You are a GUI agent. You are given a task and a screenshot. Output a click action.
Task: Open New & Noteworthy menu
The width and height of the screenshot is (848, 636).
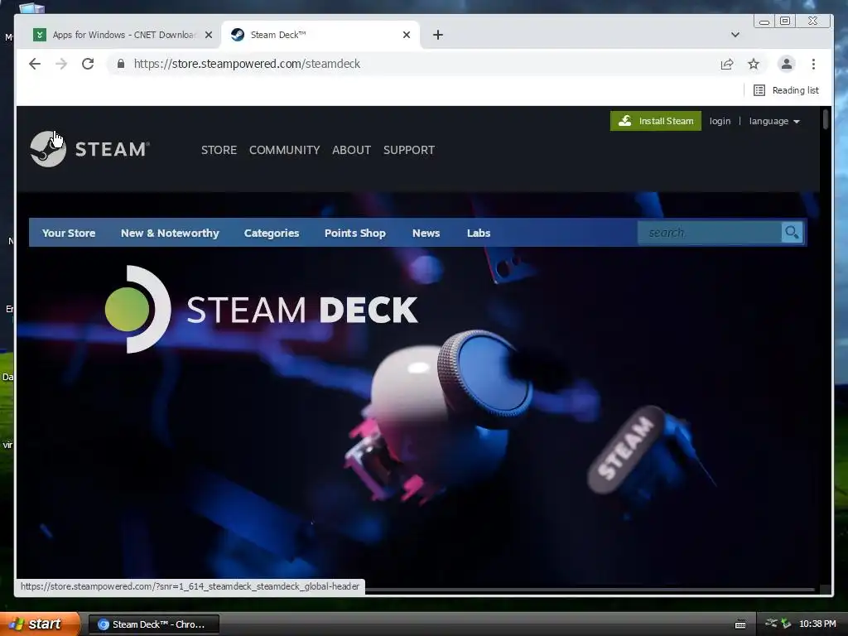pyautogui.click(x=170, y=233)
